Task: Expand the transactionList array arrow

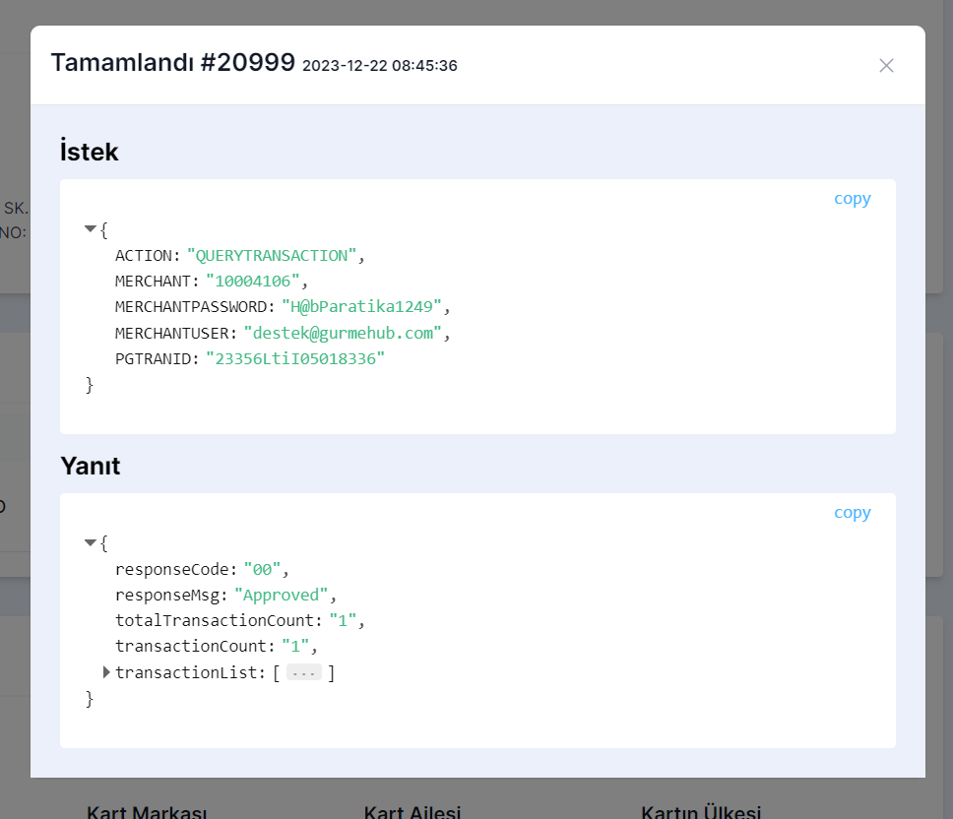Action: 106,672
